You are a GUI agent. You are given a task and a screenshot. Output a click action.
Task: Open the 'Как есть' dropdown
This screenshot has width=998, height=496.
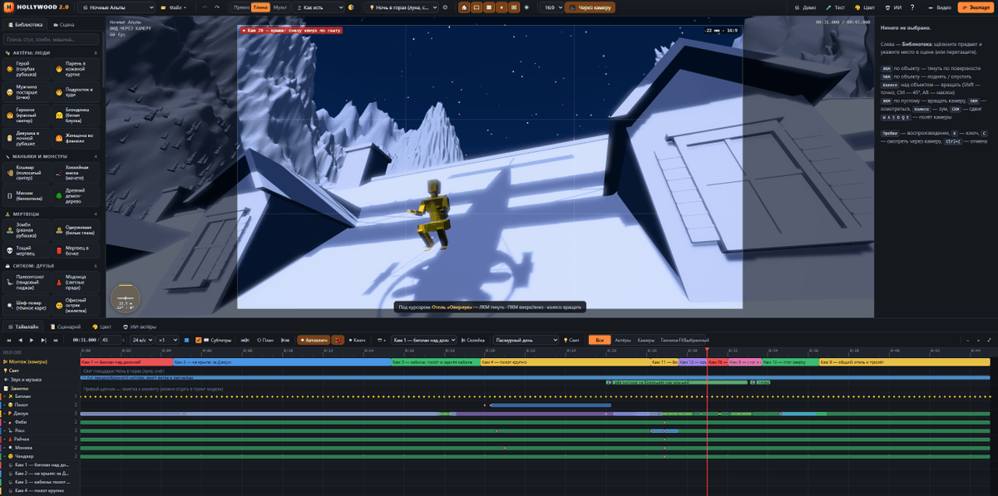click(319, 7)
